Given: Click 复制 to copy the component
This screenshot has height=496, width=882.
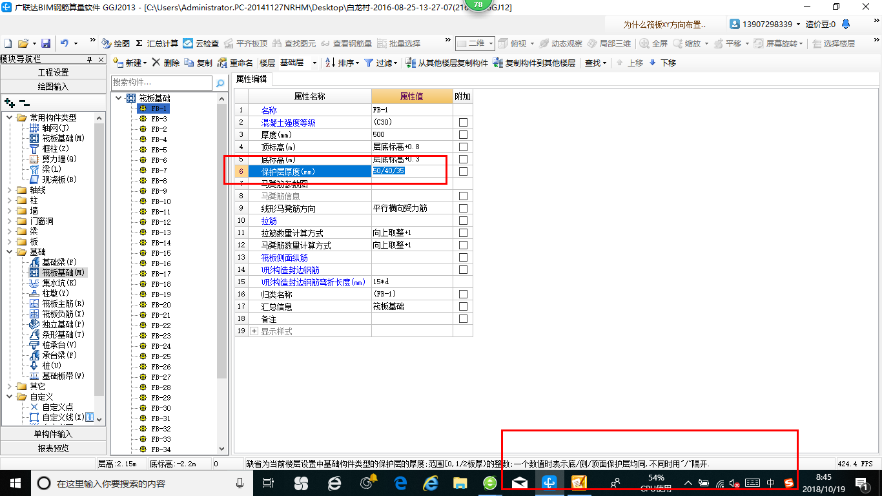Looking at the screenshot, I should (x=198, y=63).
